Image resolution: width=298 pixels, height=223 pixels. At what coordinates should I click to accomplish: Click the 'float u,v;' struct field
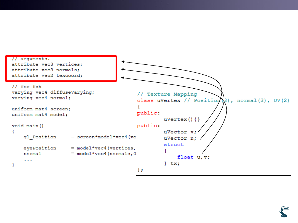pyautogui.click(x=193, y=157)
